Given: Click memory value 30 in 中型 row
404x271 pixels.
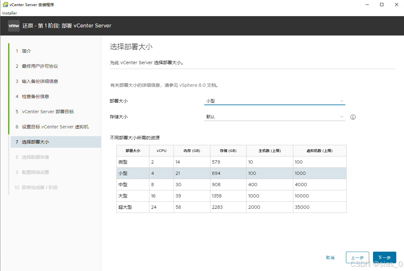Looking at the screenshot, I should click(178, 185).
